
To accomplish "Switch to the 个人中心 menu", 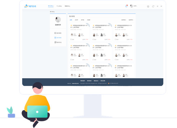I will [x=59, y=6].
